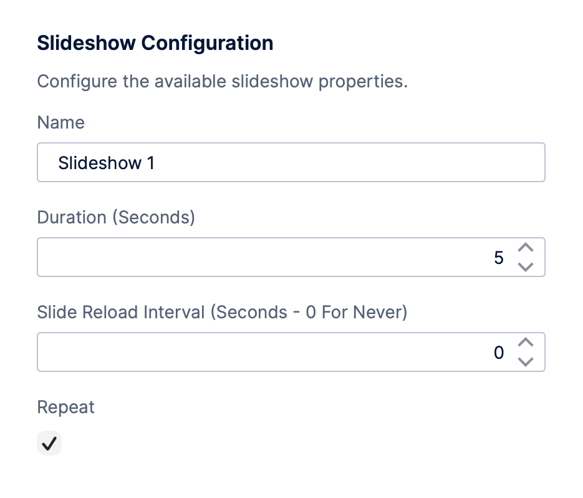
Task: Click the Repeat label text
Action: click(x=65, y=407)
